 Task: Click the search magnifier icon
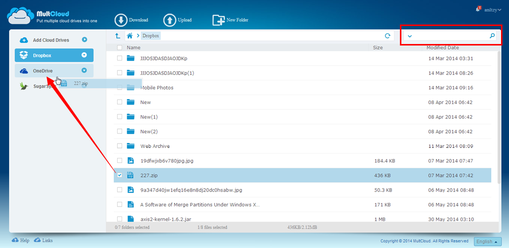coord(492,36)
